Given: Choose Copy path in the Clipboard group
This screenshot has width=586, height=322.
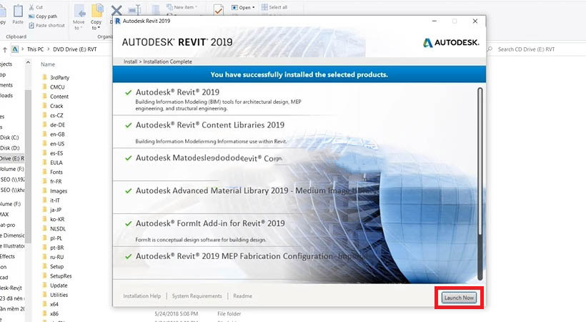Looking at the screenshot, I should pos(43,16).
